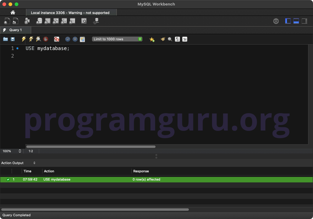
Task: Toggle continue-on-error execution
Action: (x=57, y=39)
